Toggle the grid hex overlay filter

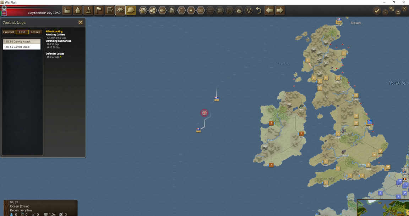[220, 11]
